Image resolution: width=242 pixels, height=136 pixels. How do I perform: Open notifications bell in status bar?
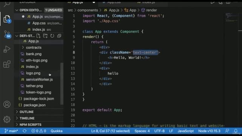click(236, 131)
